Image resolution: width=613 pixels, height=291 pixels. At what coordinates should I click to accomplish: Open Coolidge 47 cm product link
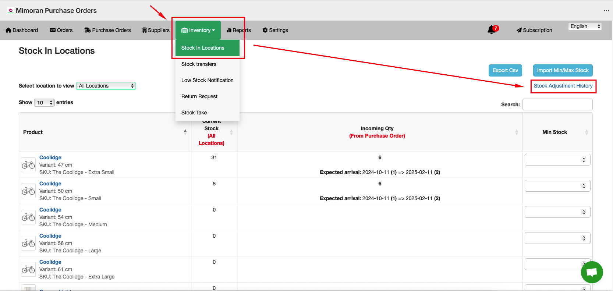pyautogui.click(x=50, y=157)
